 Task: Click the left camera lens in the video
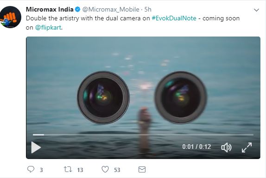(103, 98)
